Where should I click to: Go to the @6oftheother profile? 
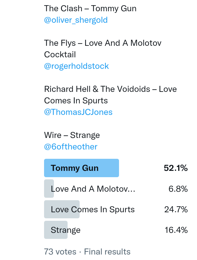(x=71, y=147)
